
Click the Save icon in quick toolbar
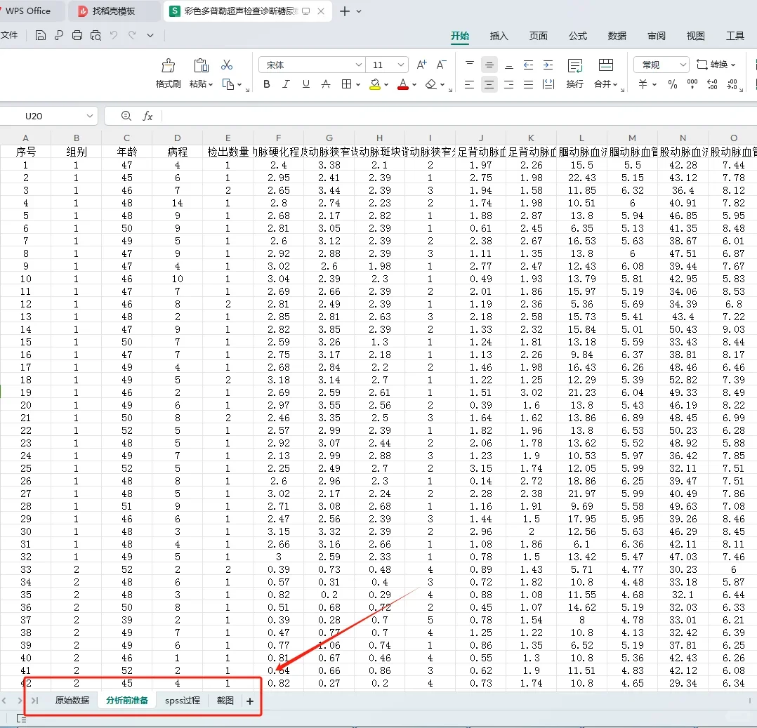tap(41, 35)
